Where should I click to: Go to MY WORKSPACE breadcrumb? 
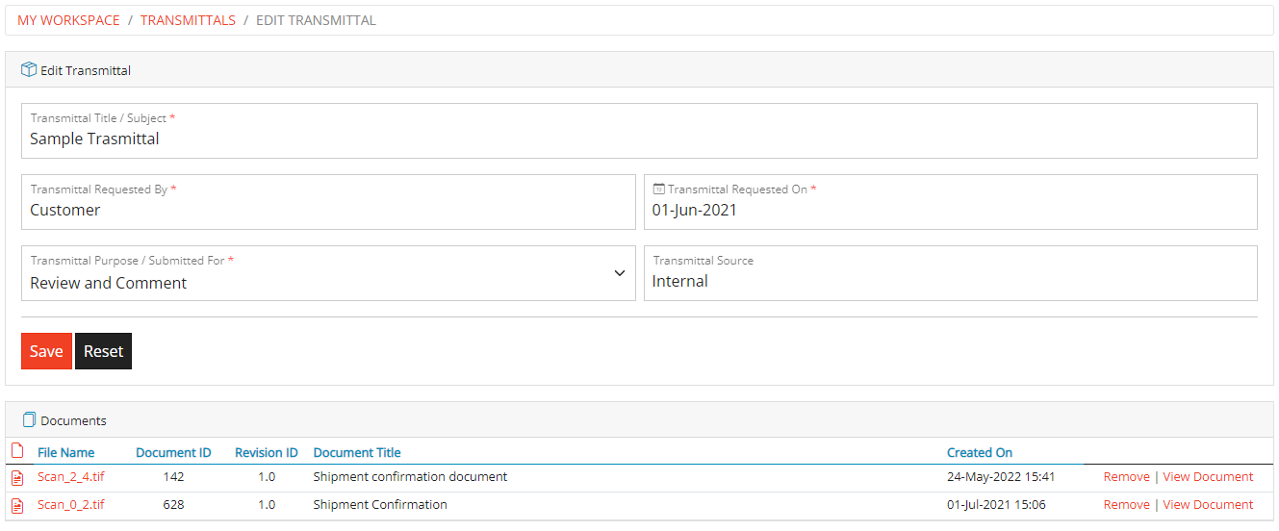click(x=68, y=20)
